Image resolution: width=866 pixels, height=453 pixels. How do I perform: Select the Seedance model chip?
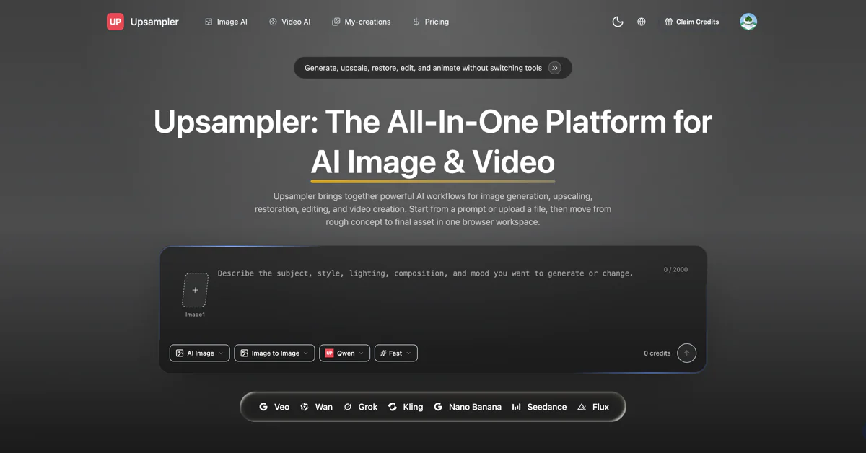click(x=539, y=407)
